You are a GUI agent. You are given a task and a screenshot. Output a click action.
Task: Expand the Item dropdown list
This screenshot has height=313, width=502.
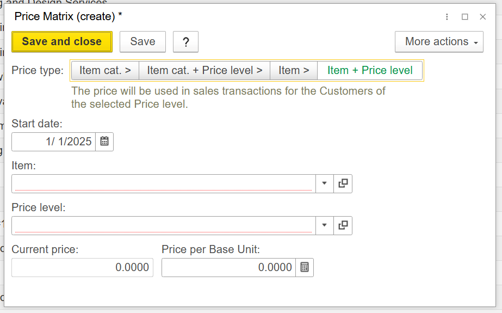[324, 183]
